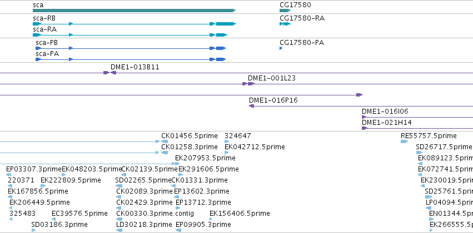This screenshot has width=473, height=233.
Task: Select the CG17580-RA transcript label
Action: (x=302, y=18)
